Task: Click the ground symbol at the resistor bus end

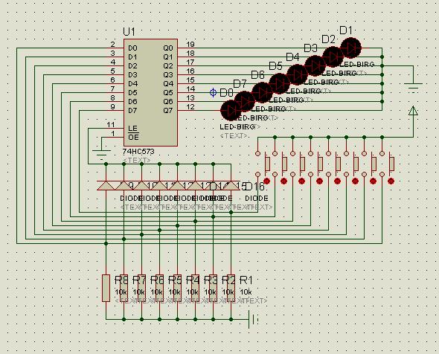Action: tap(253, 319)
